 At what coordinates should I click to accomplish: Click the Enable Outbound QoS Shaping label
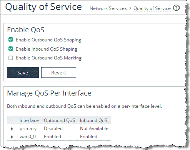(48, 40)
